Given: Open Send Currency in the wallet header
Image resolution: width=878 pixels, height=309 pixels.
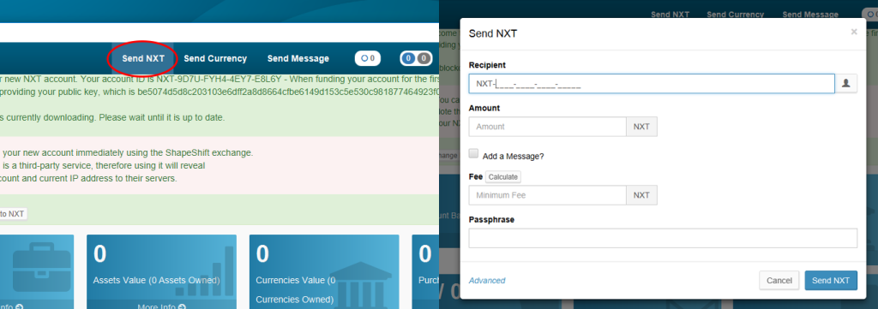Looking at the screenshot, I should 215,58.
